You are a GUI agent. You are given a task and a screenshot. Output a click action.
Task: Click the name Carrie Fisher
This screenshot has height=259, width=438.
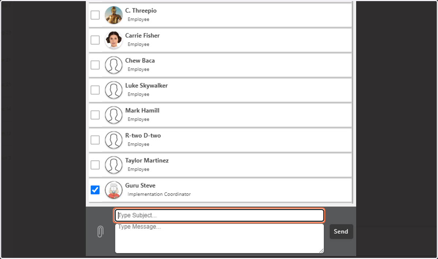(142, 35)
